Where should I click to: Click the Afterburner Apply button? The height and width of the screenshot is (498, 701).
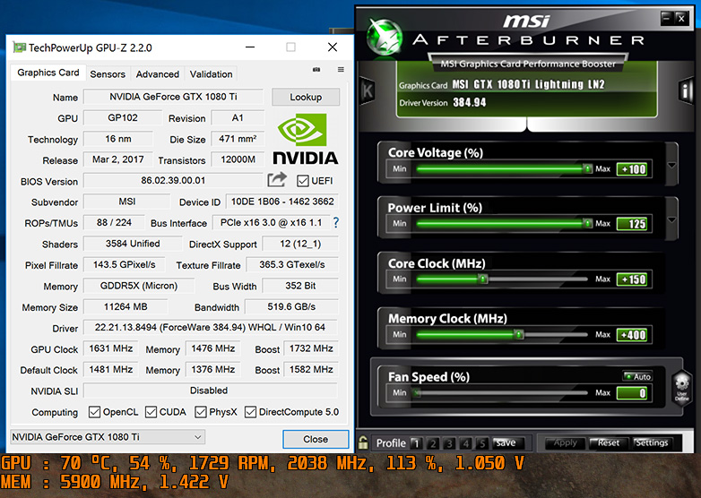pos(565,442)
